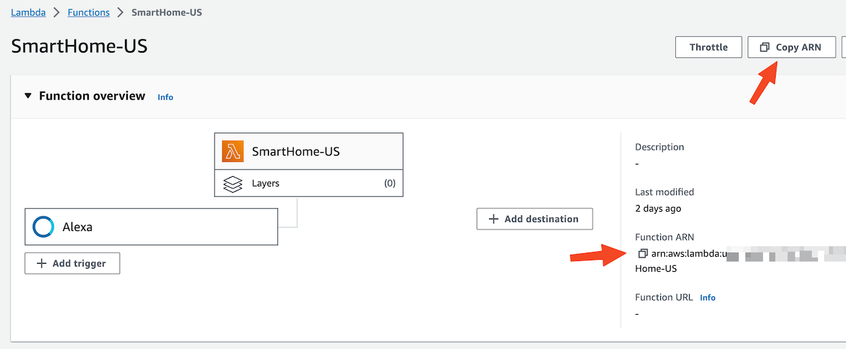Image resolution: width=846 pixels, height=349 pixels.
Task: Click the blue Alexa ring icon
Action: click(x=43, y=227)
